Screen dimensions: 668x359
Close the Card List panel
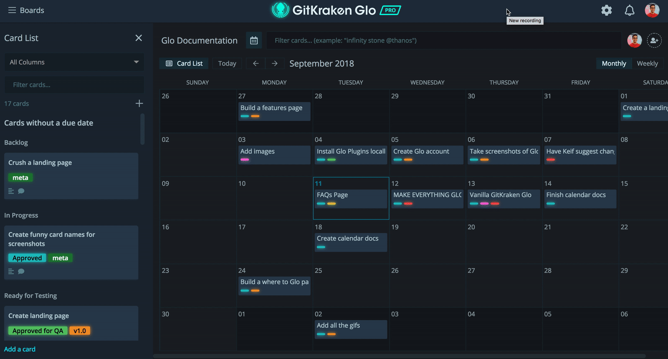click(x=139, y=38)
